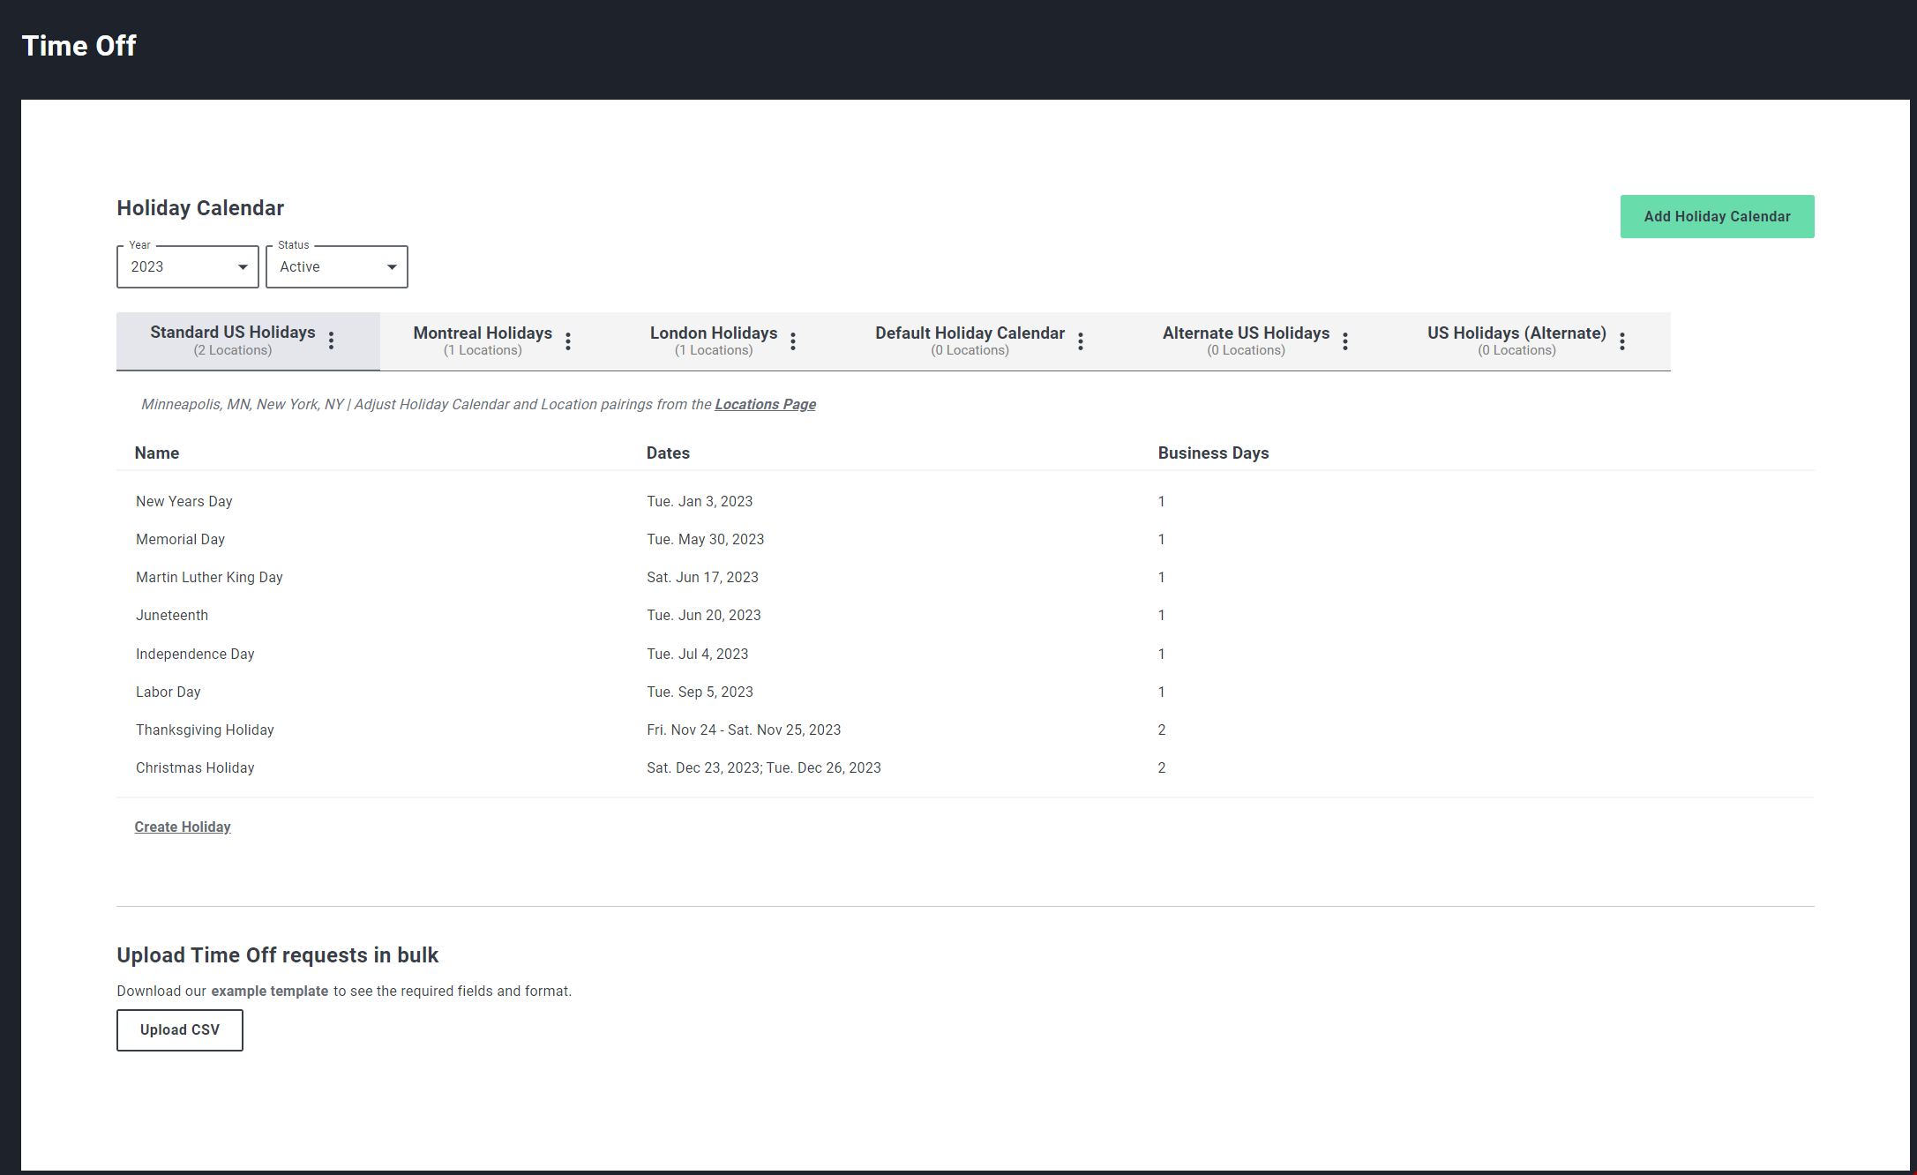The image size is (1917, 1175).
Task: Select the Juneteenth holiday name
Action: pos(172,615)
